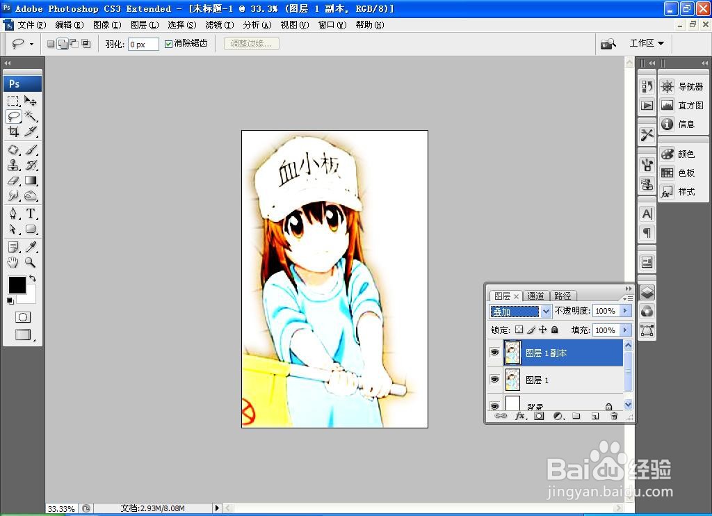Toggle lock transparent pixels
This screenshot has width=712, height=516.
tap(519, 330)
